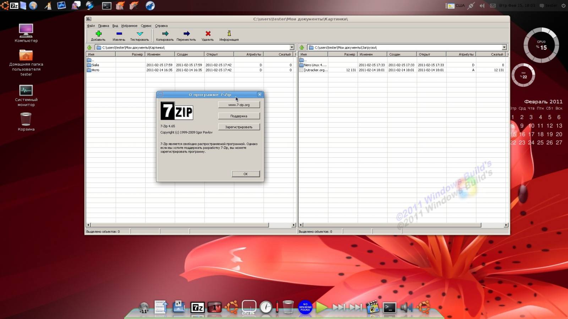This screenshot has width=568, height=319.
Task: Click the 7-Zip window menu icon in the title bar
Action: (x=89, y=19)
